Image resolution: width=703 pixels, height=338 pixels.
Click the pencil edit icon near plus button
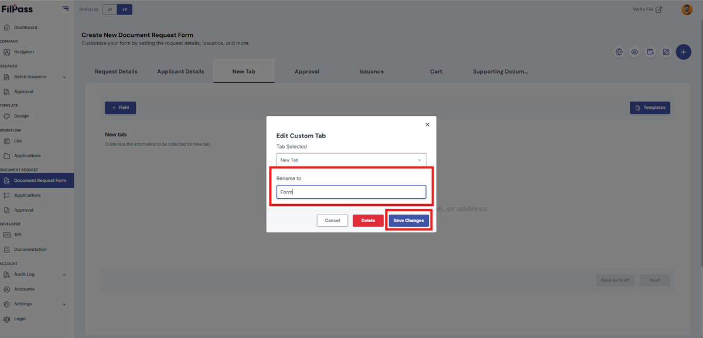pyautogui.click(x=666, y=52)
